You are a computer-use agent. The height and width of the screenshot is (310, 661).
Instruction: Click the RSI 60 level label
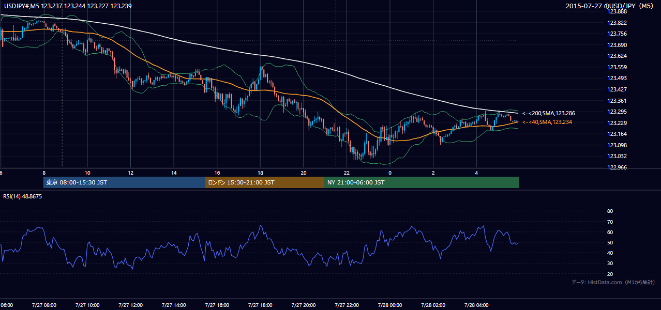[x=610, y=232]
